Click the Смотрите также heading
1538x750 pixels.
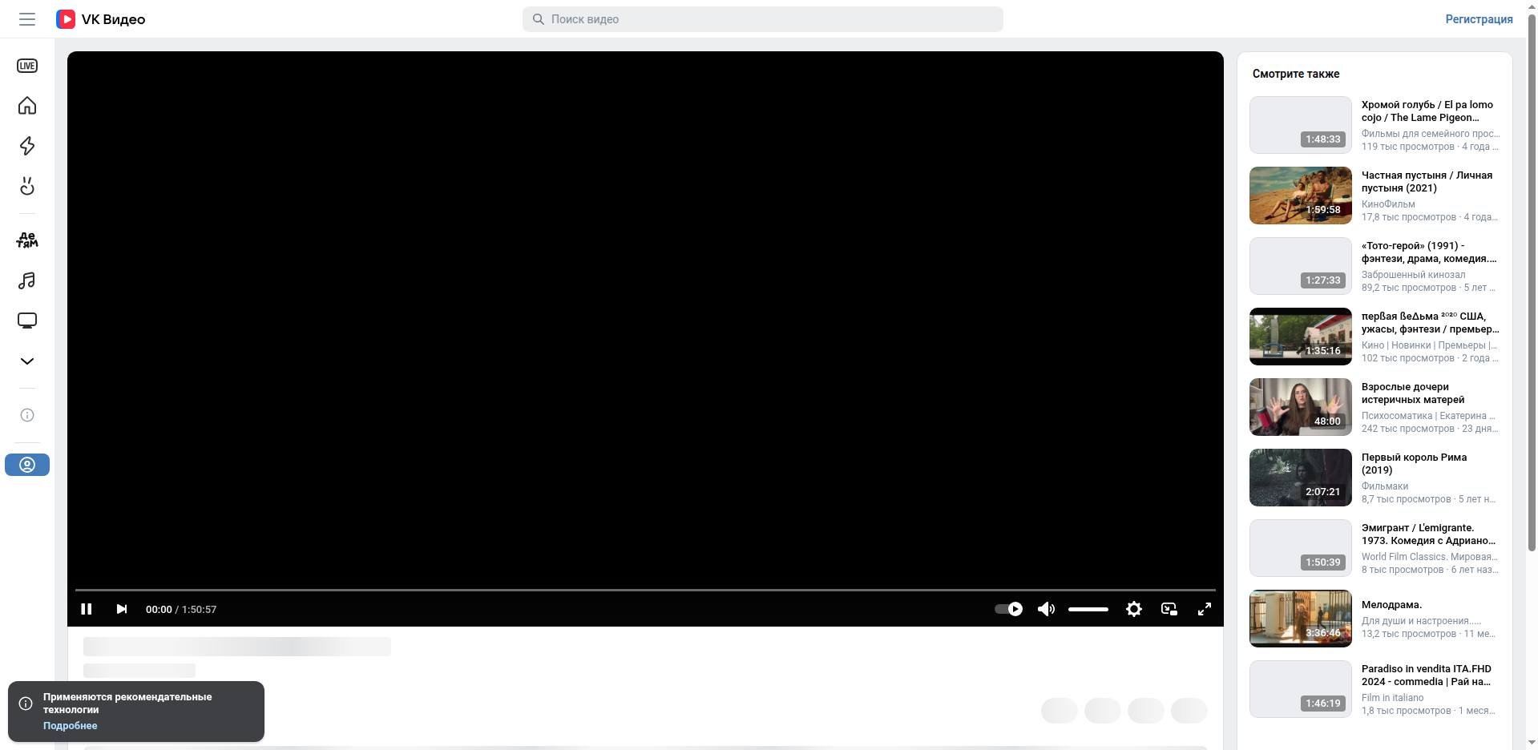pyautogui.click(x=1296, y=74)
